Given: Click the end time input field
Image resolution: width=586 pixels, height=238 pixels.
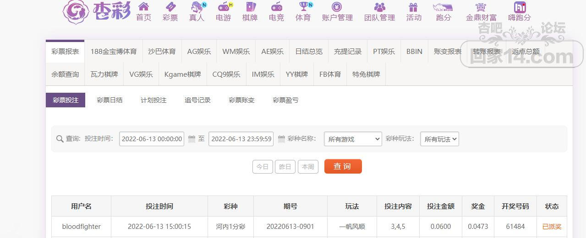Looking at the screenshot, I should pos(241,139).
